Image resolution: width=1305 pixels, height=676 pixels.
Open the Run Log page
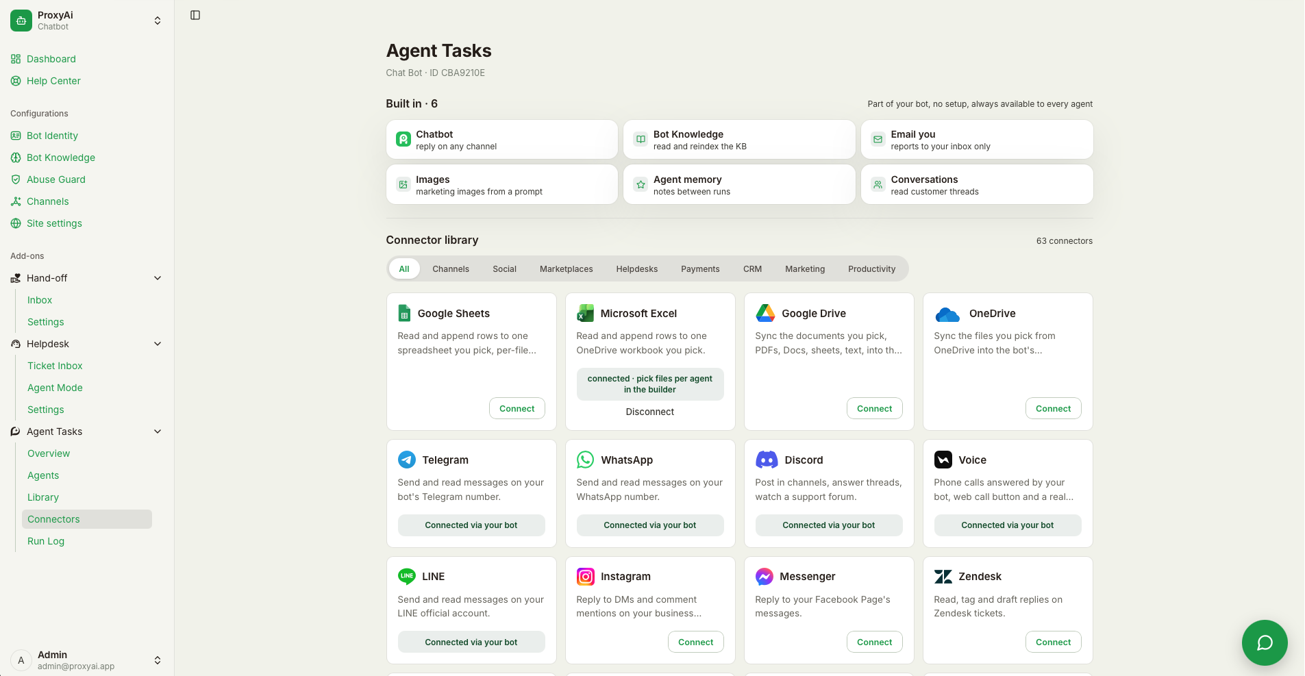[x=46, y=541]
